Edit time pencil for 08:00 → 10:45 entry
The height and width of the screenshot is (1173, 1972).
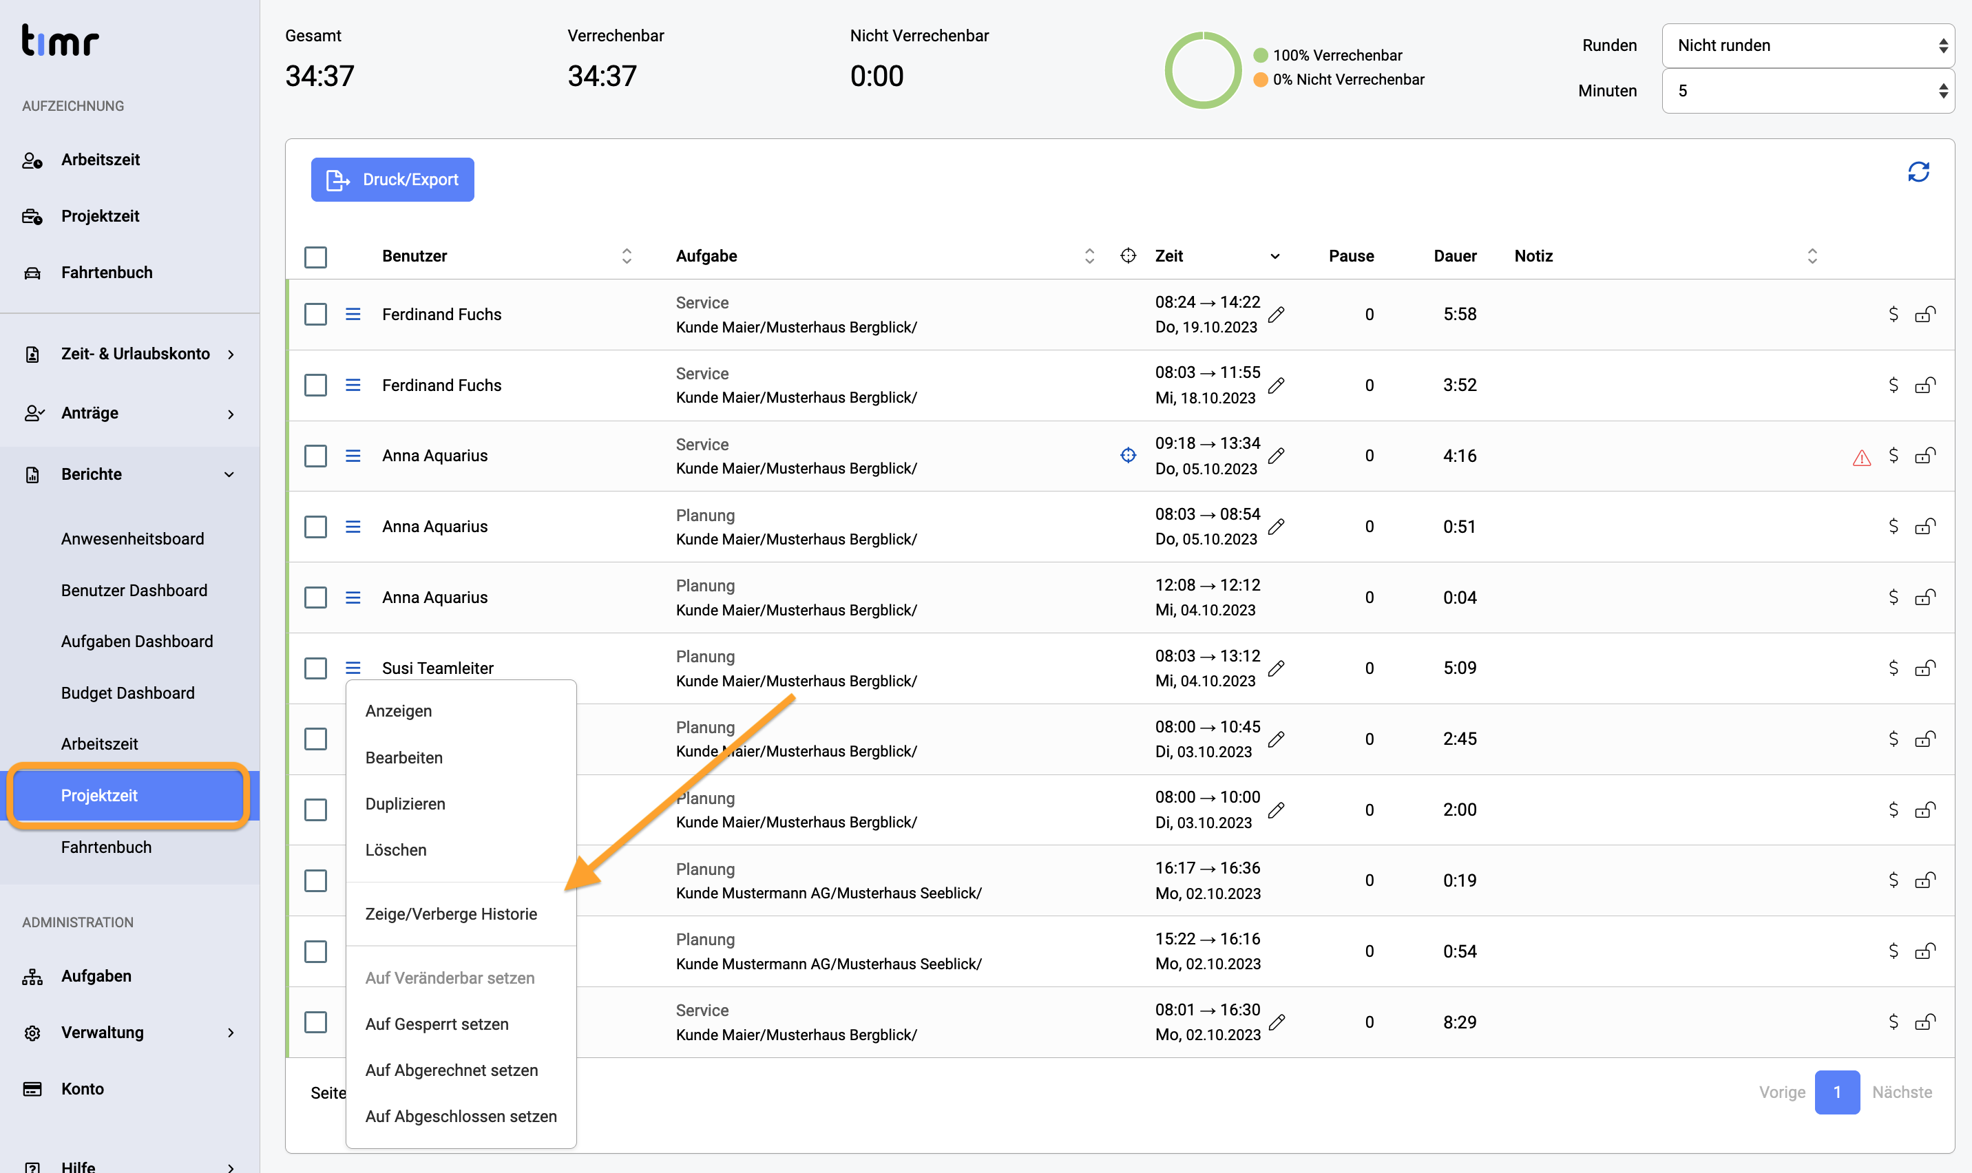[x=1277, y=739]
